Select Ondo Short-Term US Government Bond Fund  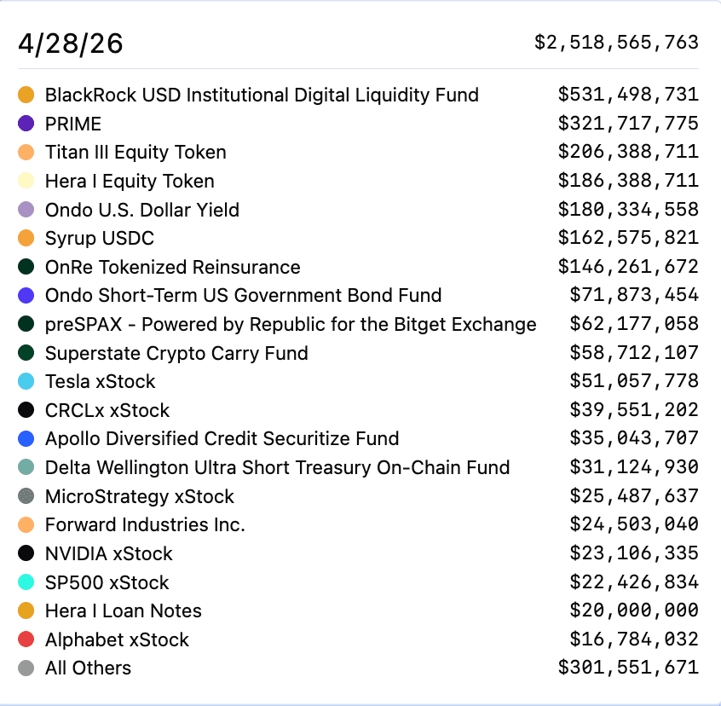tap(243, 296)
